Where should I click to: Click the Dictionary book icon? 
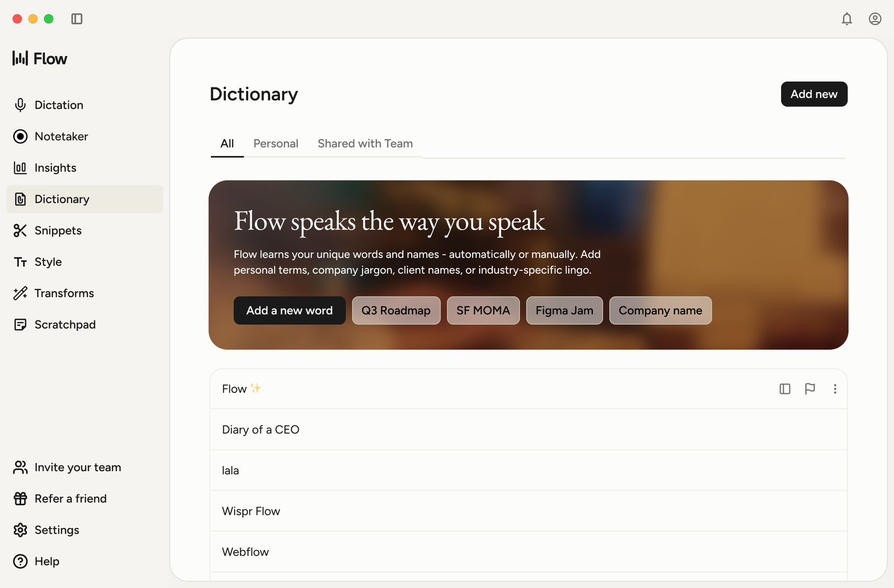point(21,199)
